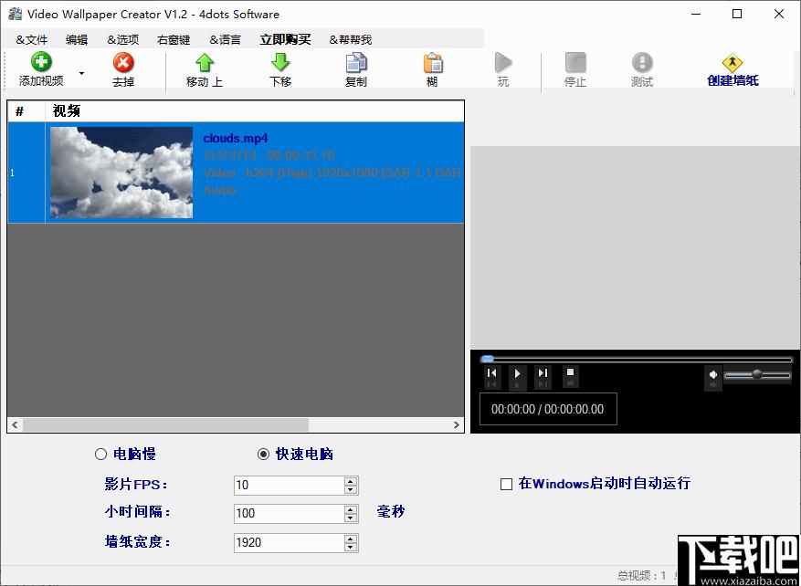Click the volume slider handle
Screen dimensions: 801x586
coord(757,374)
